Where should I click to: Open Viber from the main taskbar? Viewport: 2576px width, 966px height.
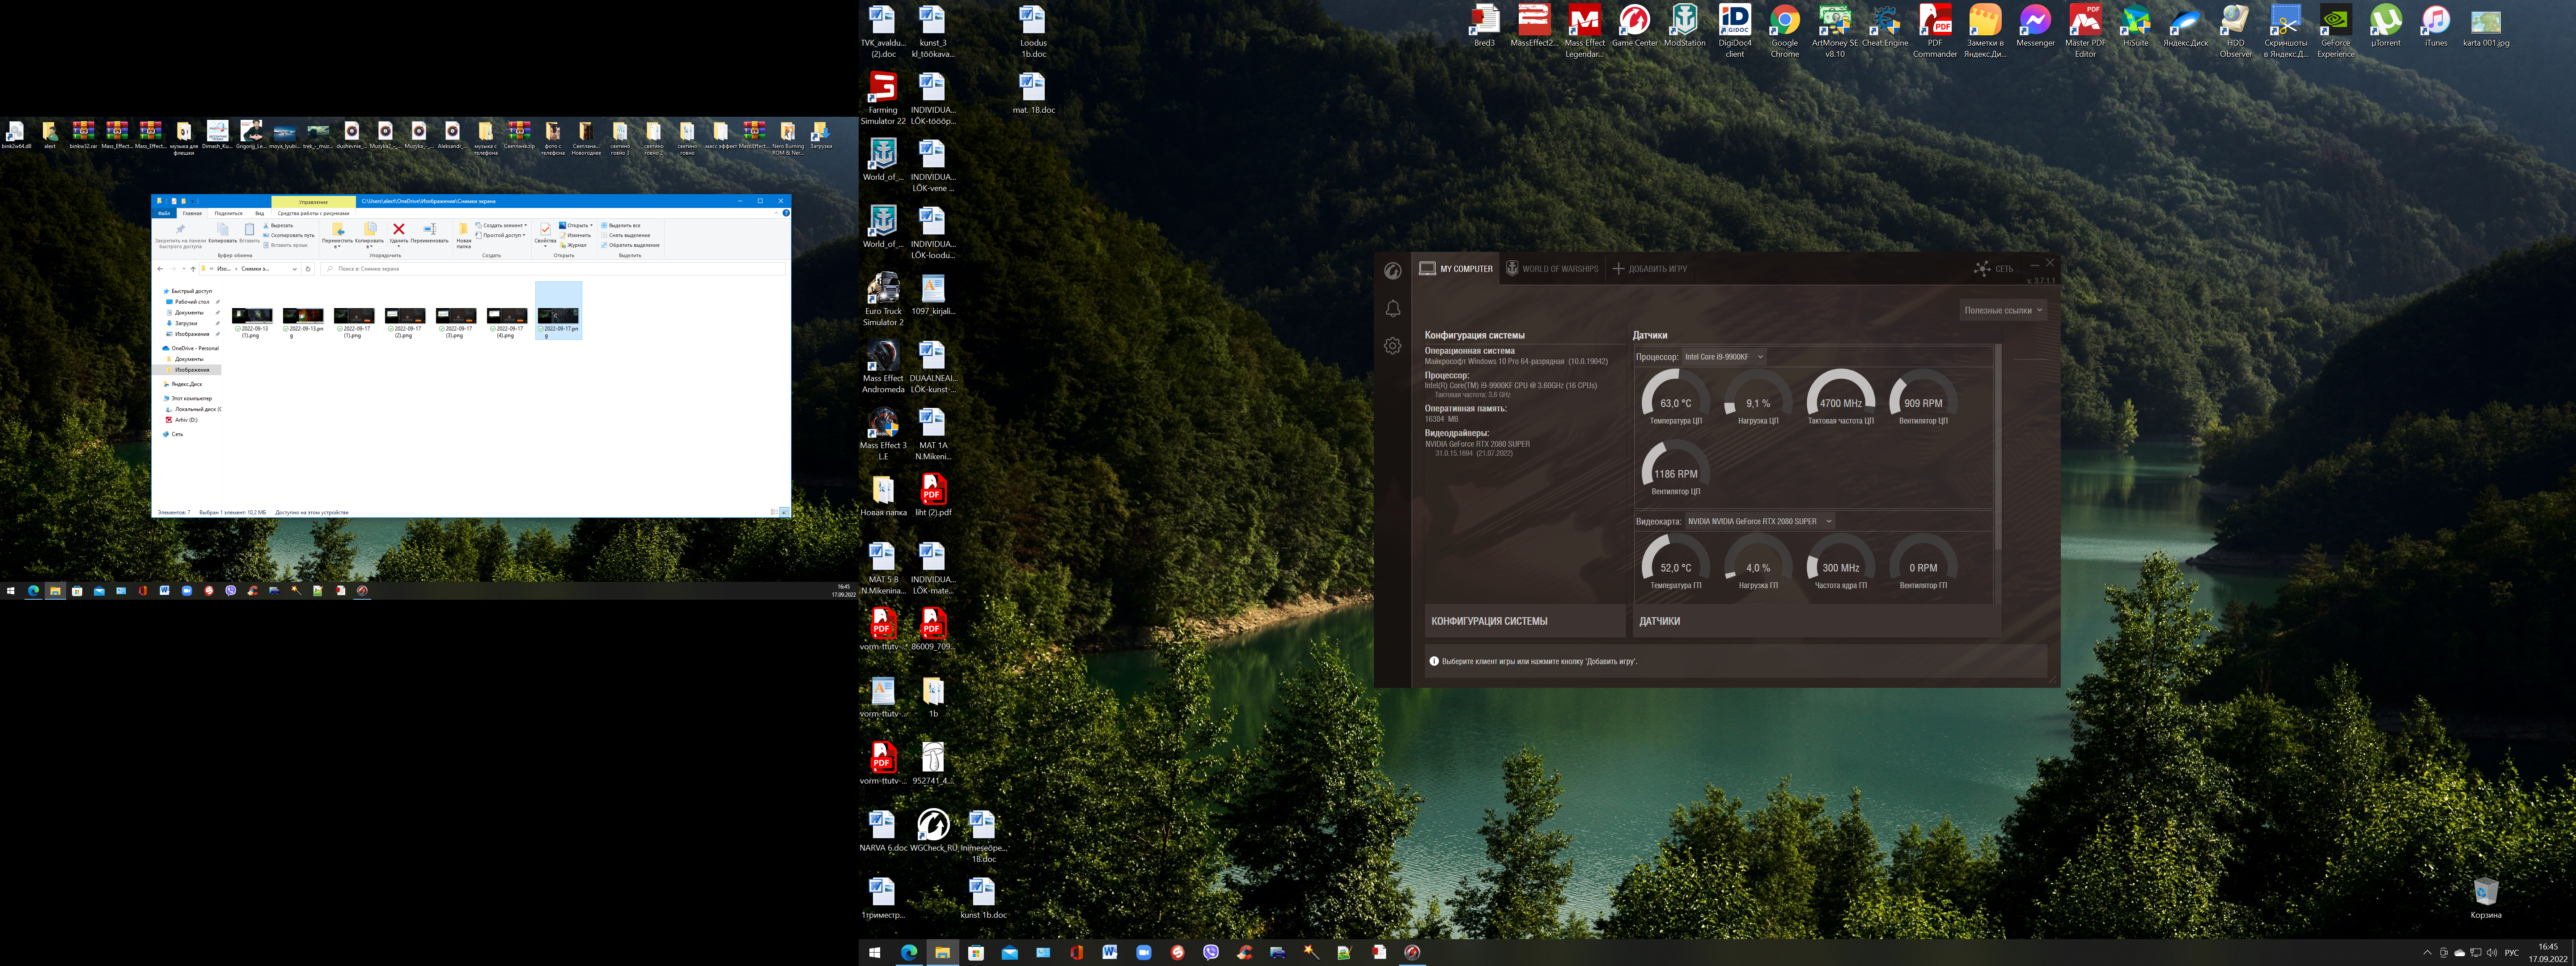(x=1211, y=953)
